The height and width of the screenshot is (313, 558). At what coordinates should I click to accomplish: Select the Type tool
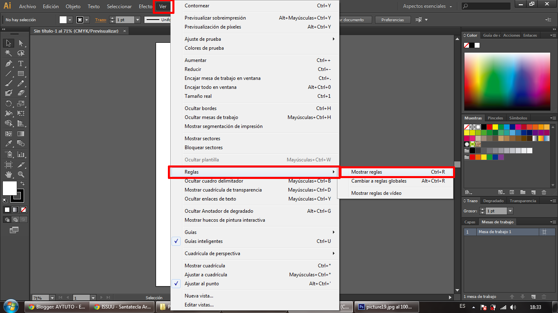pos(21,64)
